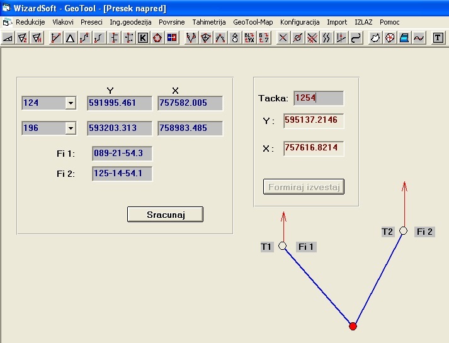Open the Konfiguracija menu
The height and width of the screenshot is (343, 449).
tap(300, 22)
